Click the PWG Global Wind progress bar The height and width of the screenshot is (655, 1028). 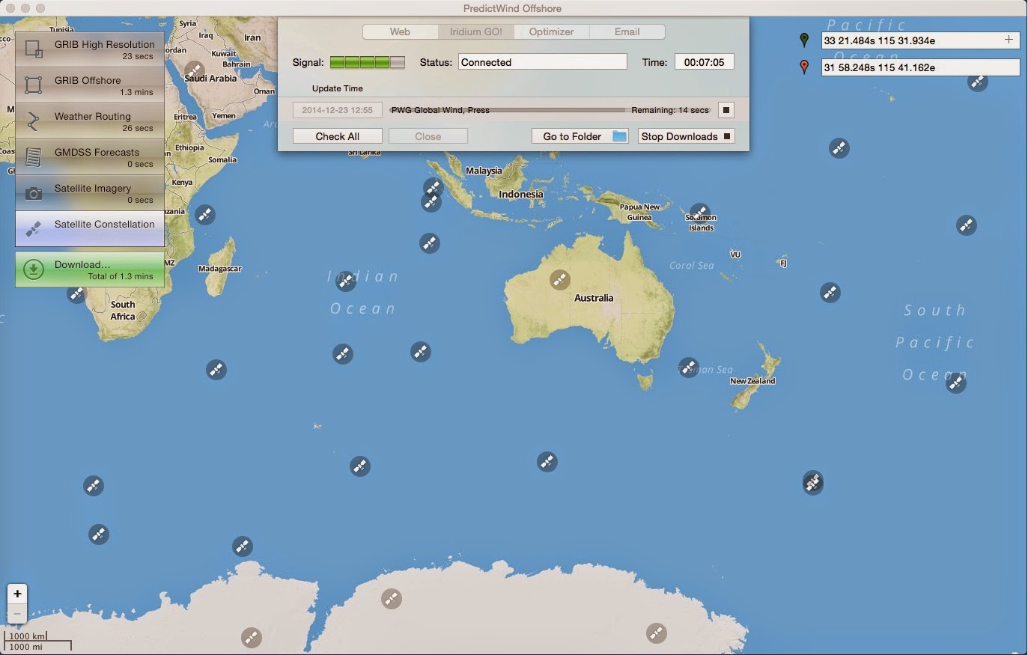pyautogui.click(x=550, y=110)
